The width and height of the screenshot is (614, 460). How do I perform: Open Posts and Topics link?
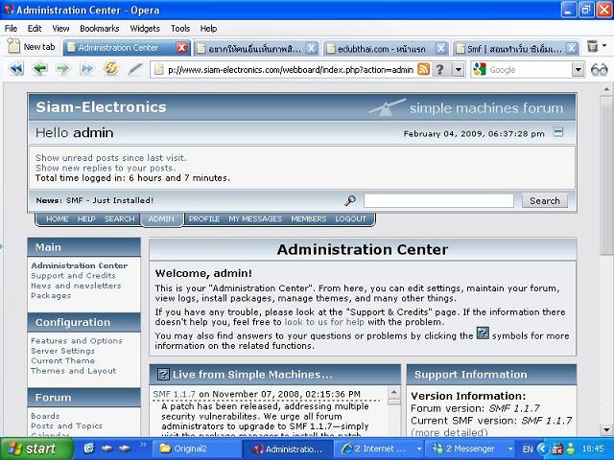click(66, 425)
